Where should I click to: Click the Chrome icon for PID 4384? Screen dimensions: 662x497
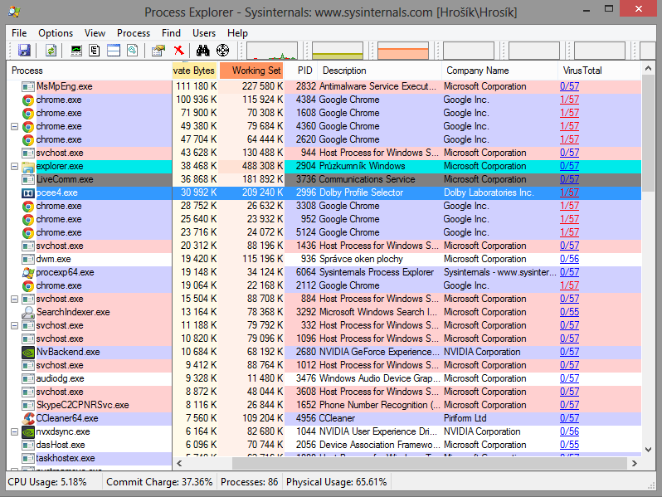point(28,100)
